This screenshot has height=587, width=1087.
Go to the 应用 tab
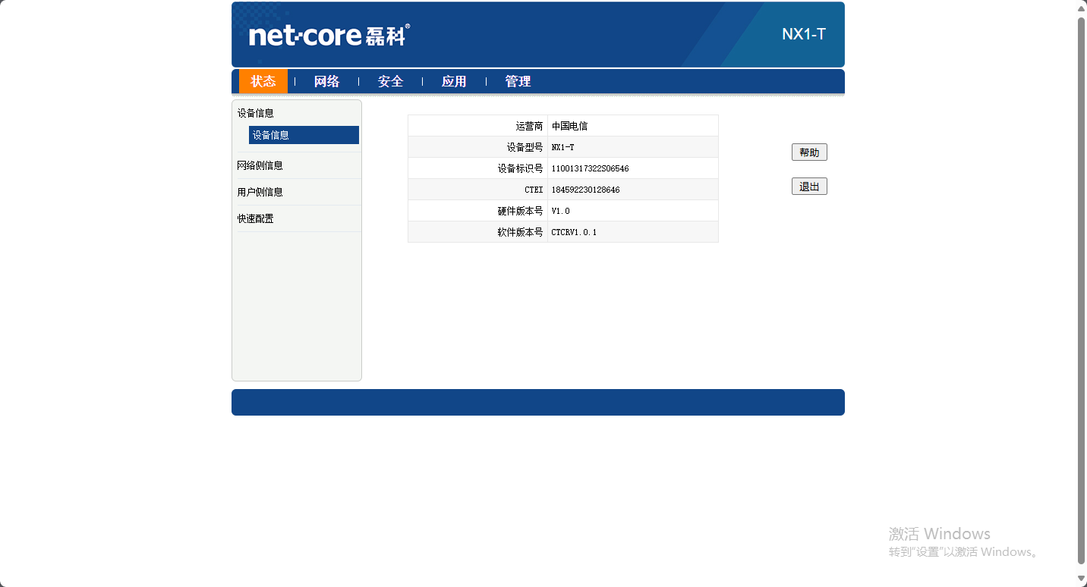coord(454,81)
